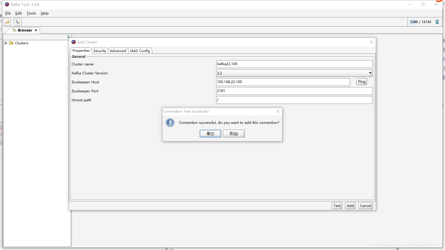Screen dimensions: 445x250
Task: Click the Zookeeper Host input field
Action: [x=283, y=82]
